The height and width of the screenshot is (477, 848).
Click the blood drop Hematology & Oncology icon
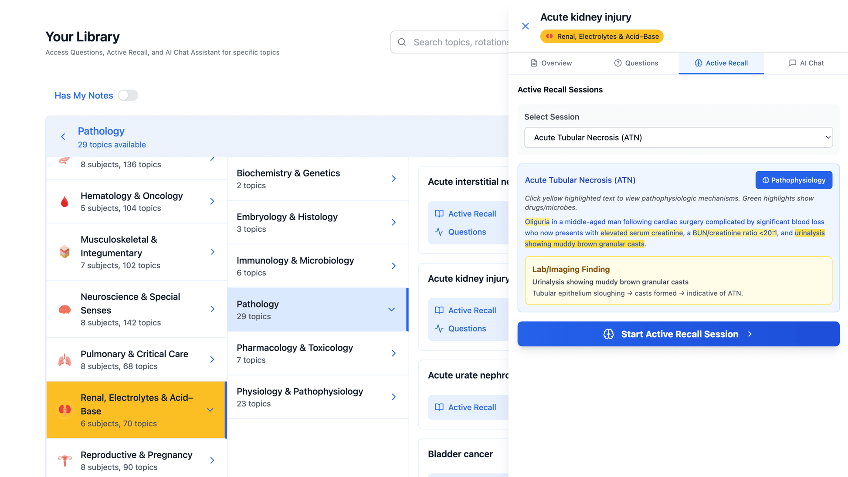64,202
